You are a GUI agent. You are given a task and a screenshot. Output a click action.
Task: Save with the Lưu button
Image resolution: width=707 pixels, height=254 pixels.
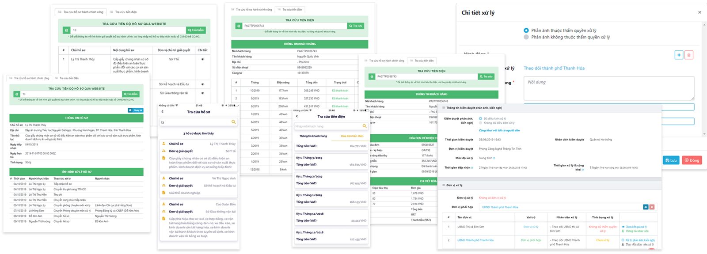pyautogui.click(x=671, y=160)
